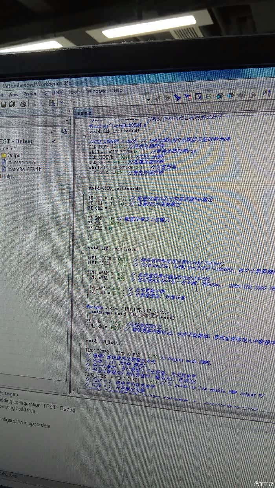The width and height of the screenshot is (275, 488).
Task: Collapse the CLK_init function fold marker
Action: pyautogui.click(x=84, y=137)
